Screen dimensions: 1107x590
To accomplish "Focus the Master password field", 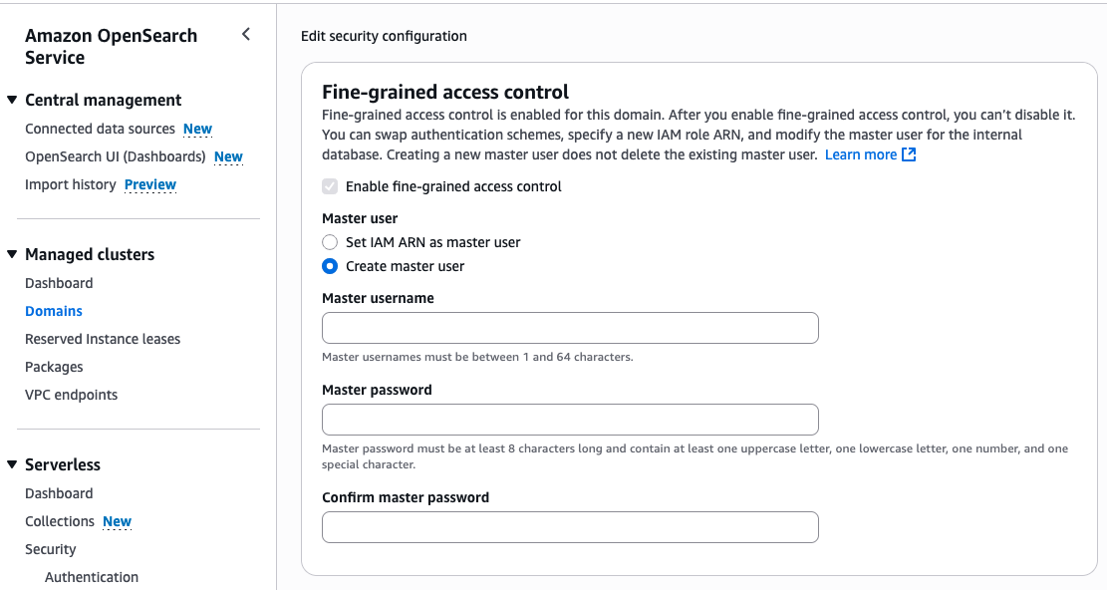I will coord(571,420).
